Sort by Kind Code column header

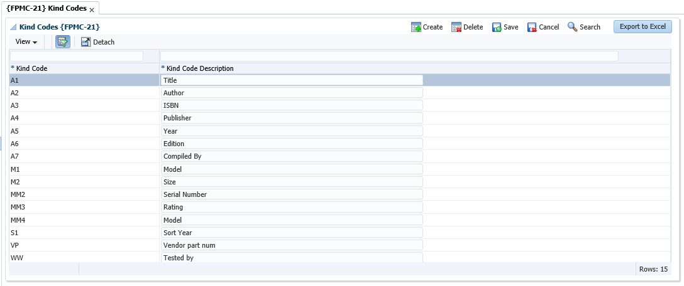coord(29,68)
